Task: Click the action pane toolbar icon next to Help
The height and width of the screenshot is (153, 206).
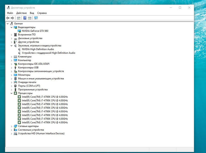Action: pos(30,18)
